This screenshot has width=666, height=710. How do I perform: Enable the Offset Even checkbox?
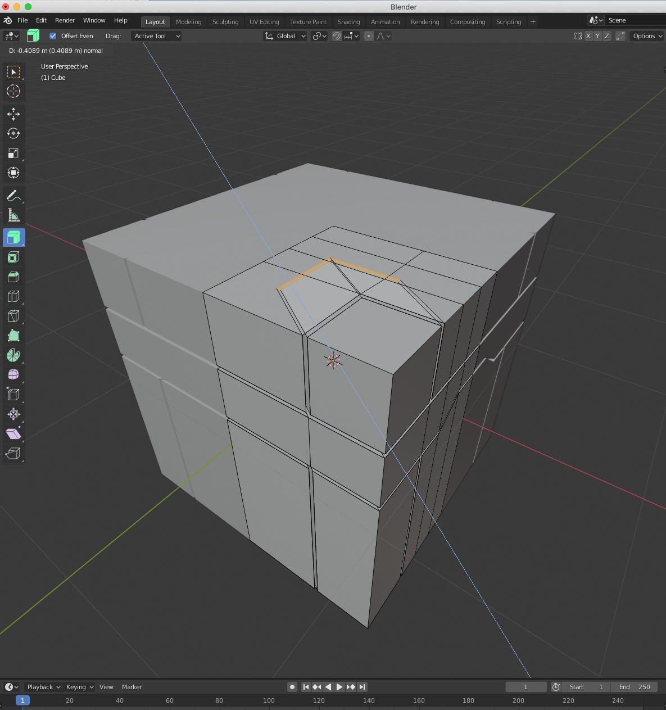point(53,35)
